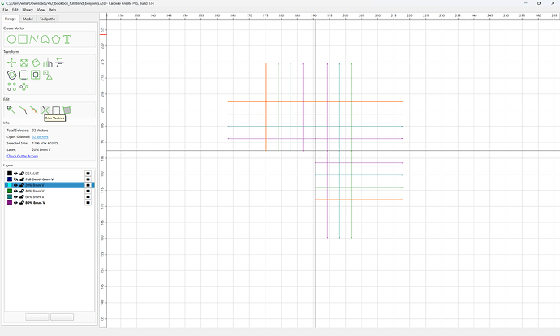Click the horizontal Mirror transform icon
The width and height of the screenshot is (560, 336).
[x=48, y=63]
